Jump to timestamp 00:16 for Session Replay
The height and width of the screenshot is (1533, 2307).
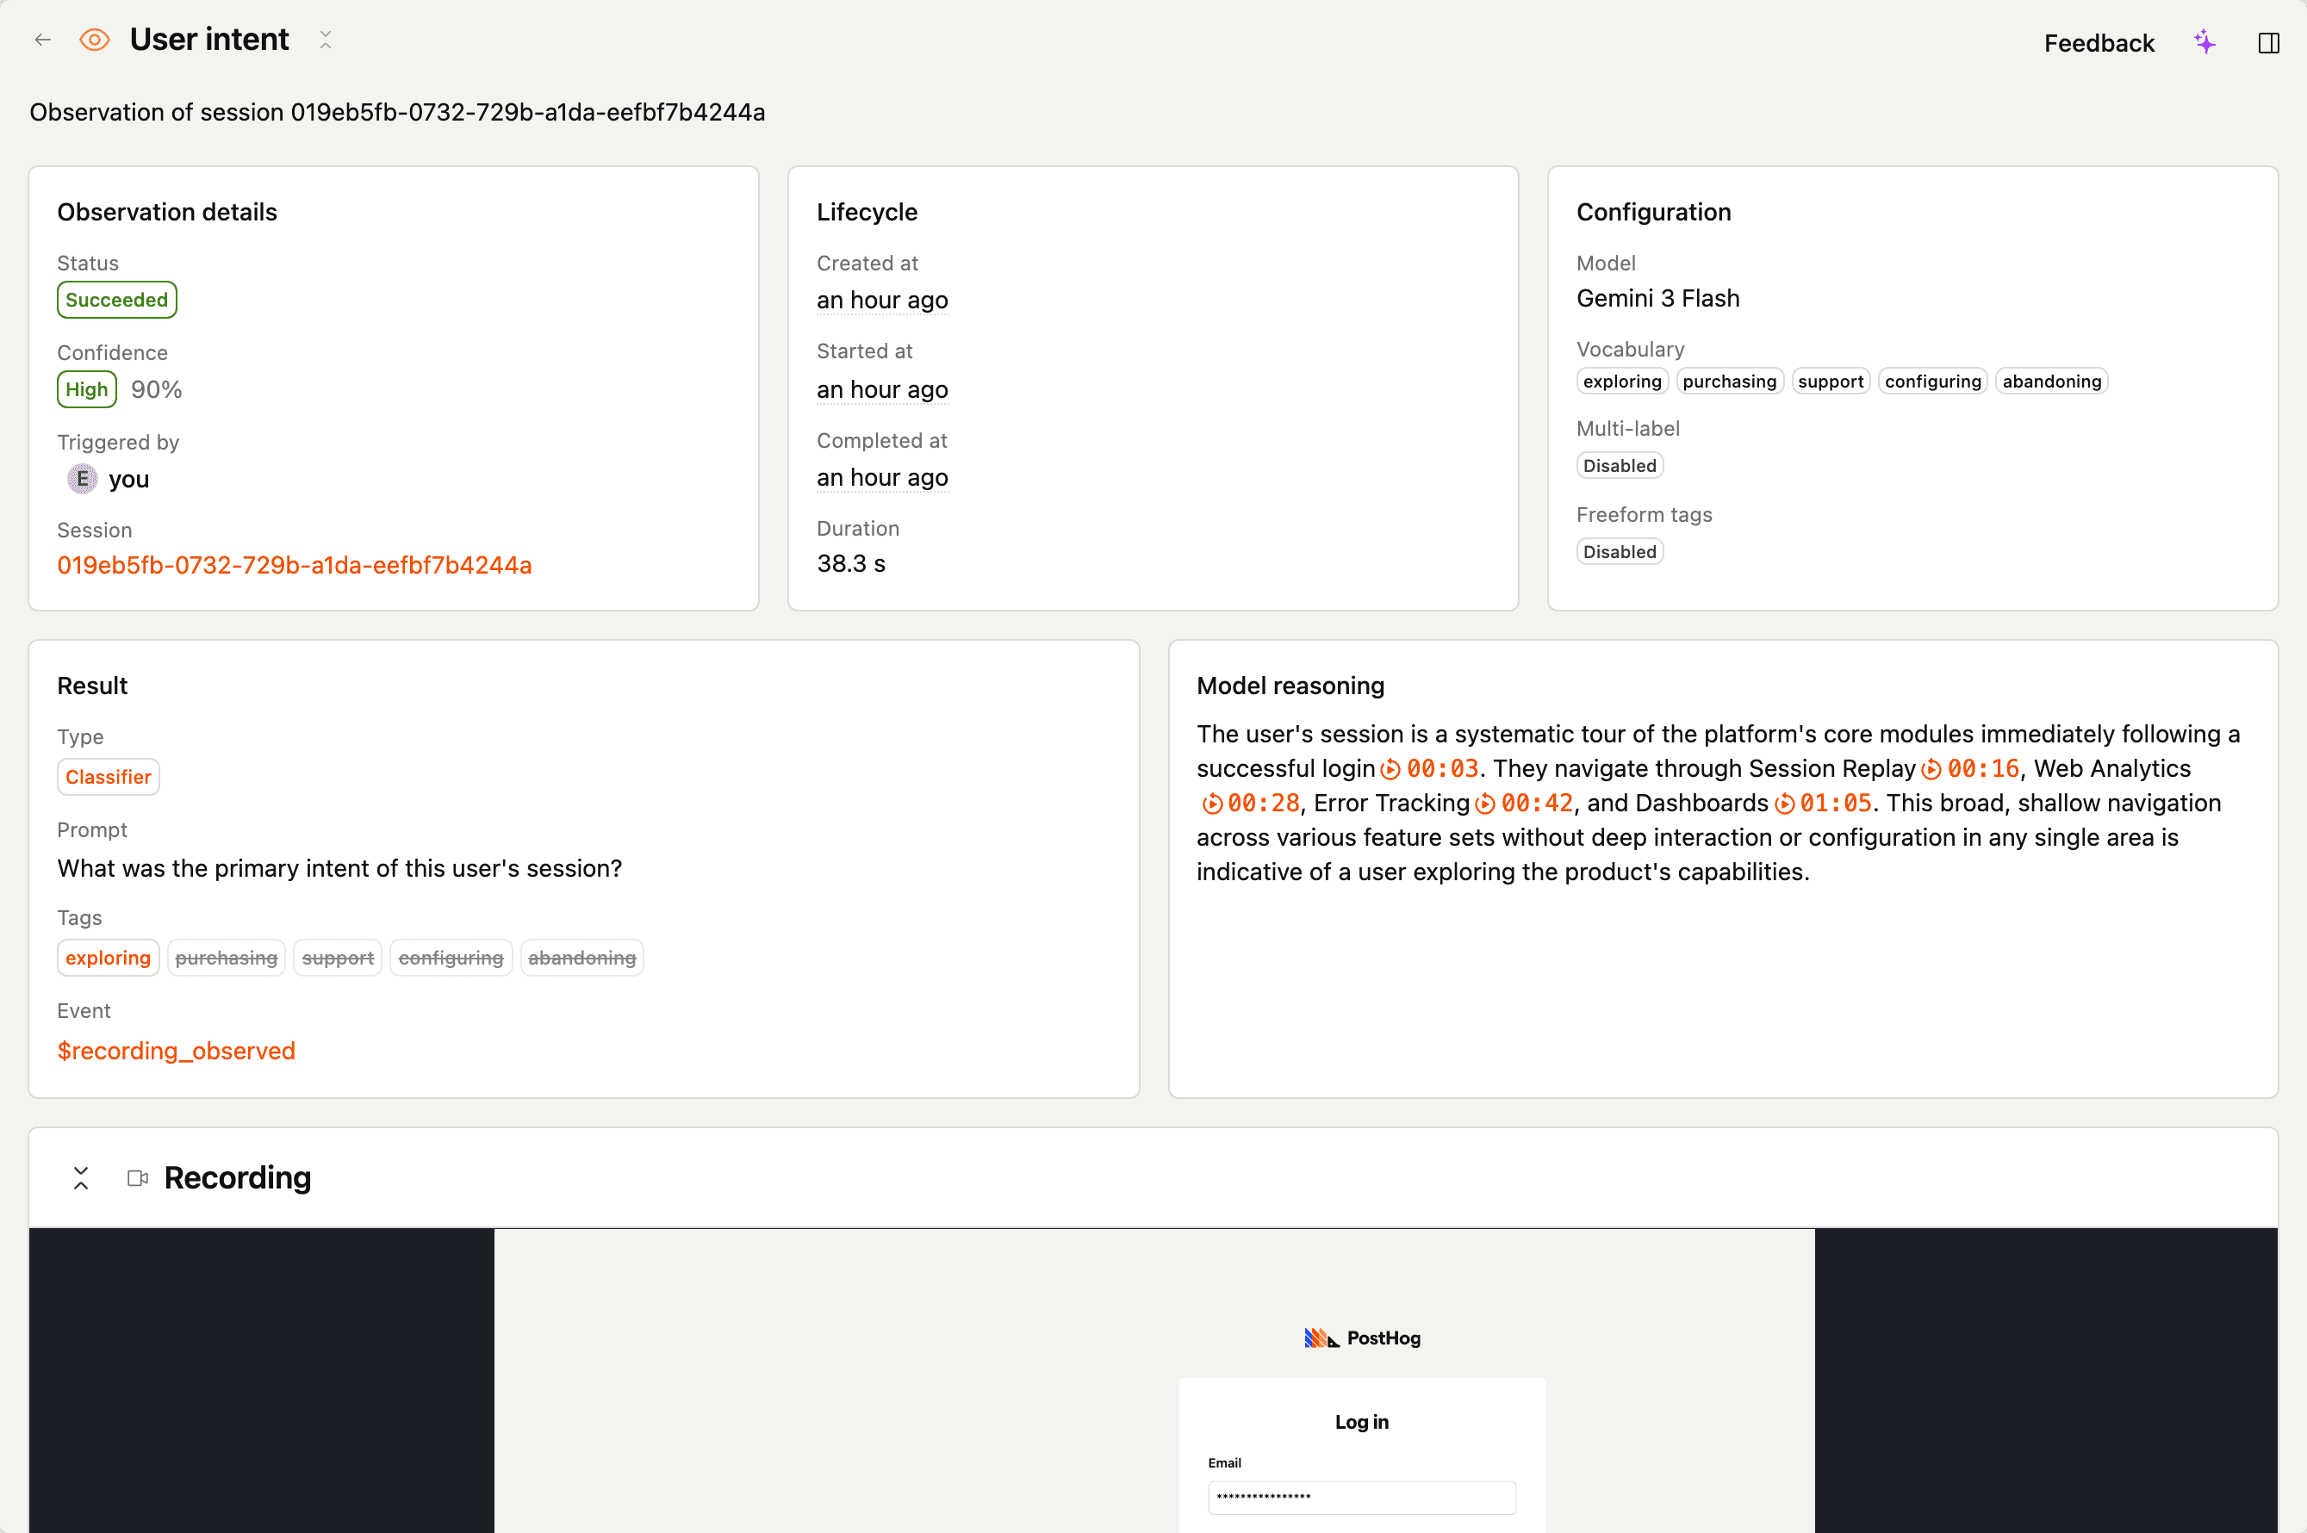(1970, 768)
